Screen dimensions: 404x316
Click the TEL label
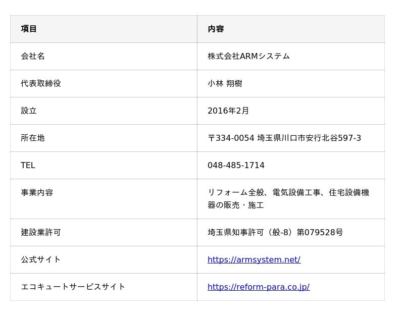coord(28,166)
